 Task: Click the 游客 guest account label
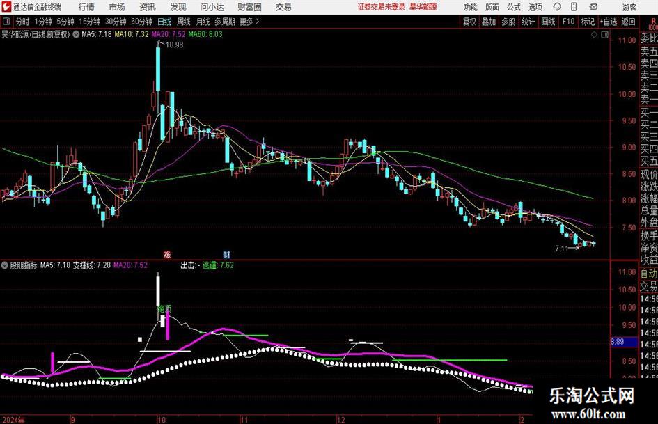coord(629,7)
